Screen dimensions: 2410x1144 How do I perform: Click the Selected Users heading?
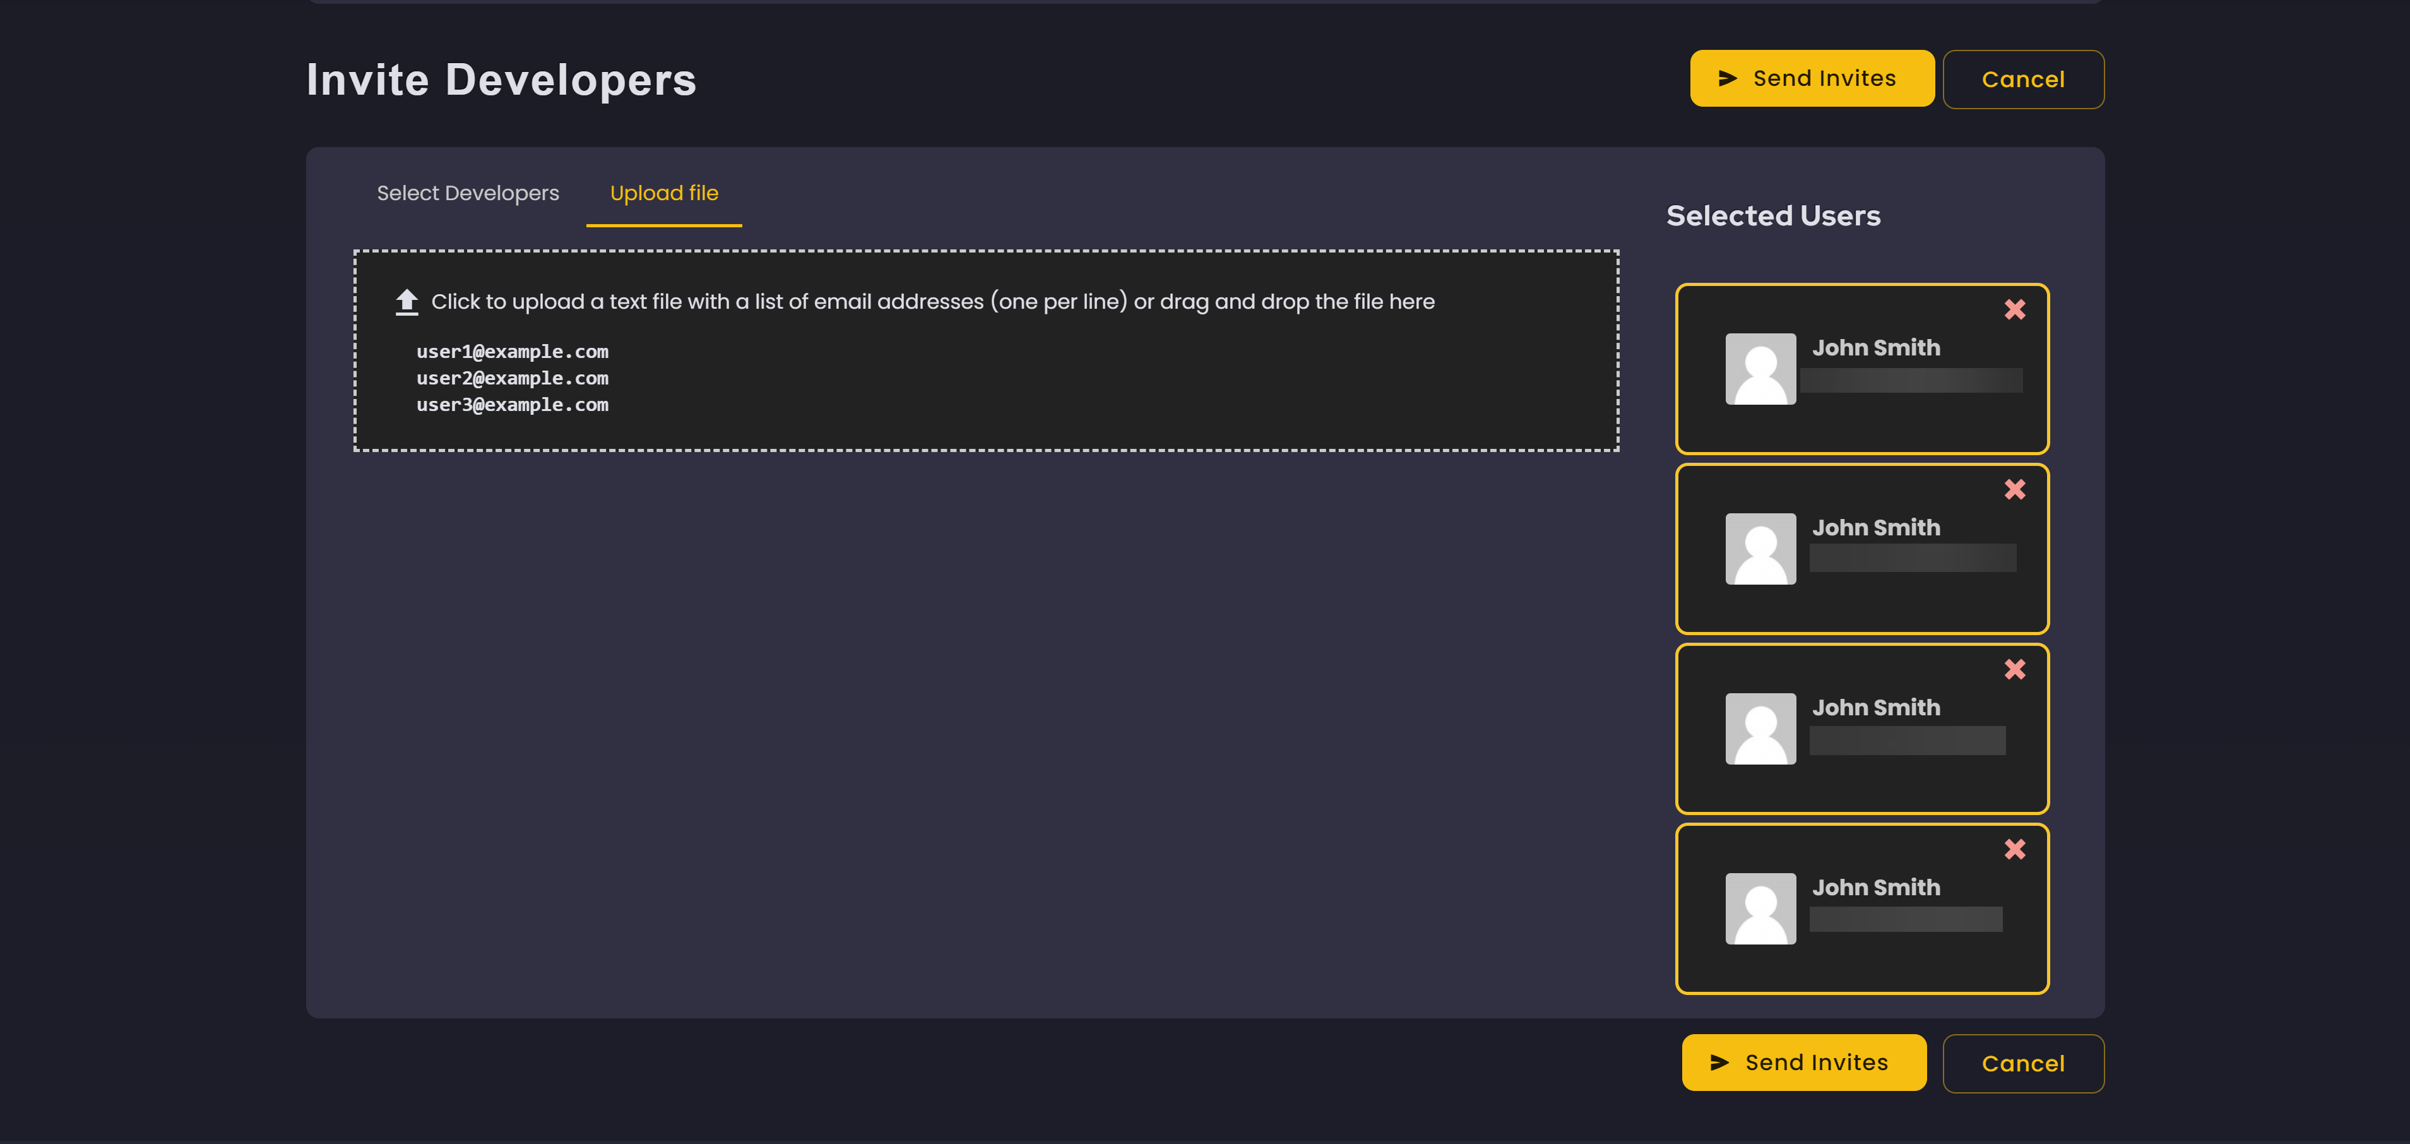tap(1773, 216)
